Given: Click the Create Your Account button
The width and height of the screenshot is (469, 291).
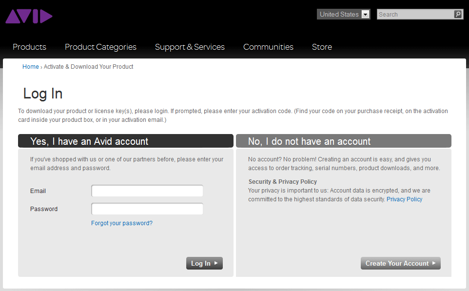Looking at the screenshot, I should (x=400, y=263).
